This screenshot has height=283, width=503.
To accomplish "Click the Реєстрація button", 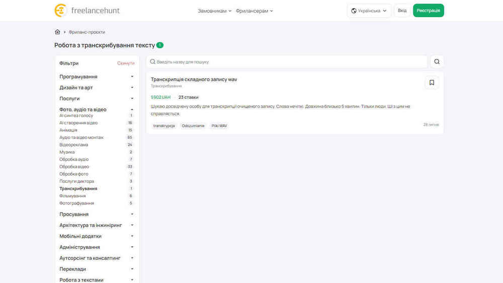I will (428, 11).
